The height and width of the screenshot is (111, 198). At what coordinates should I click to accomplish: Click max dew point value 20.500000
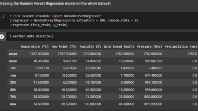tap(69, 104)
